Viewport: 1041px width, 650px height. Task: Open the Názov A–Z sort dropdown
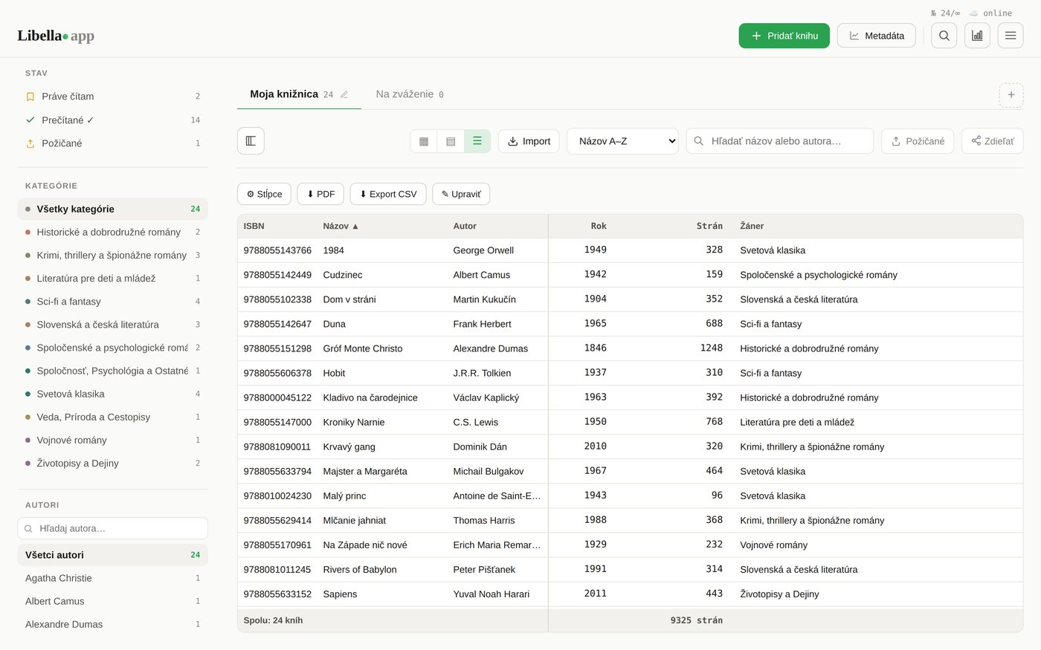click(622, 141)
